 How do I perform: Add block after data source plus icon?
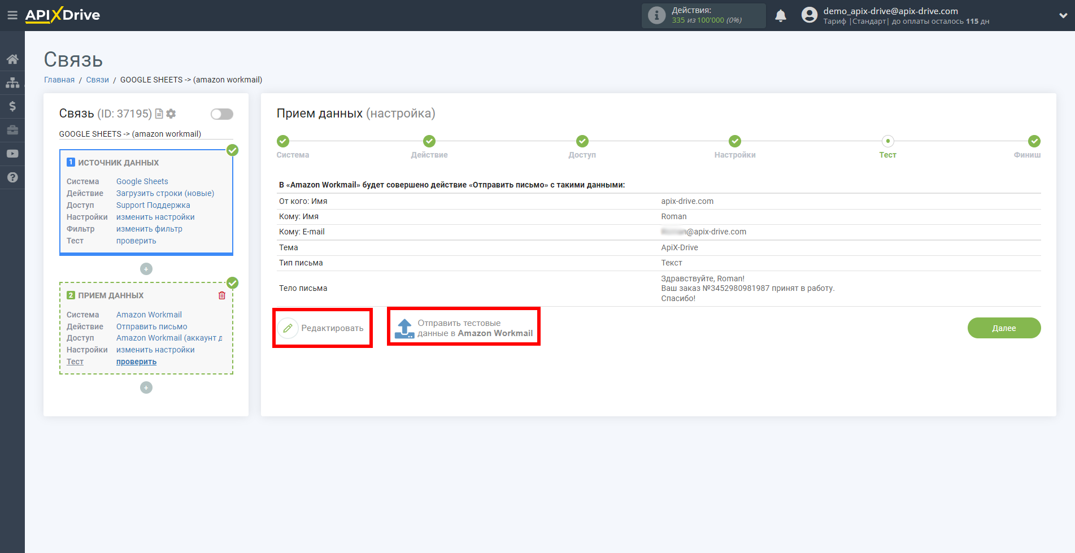(146, 269)
